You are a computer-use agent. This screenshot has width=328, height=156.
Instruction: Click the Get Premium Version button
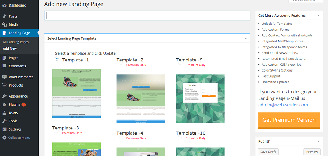tap(289, 121)
